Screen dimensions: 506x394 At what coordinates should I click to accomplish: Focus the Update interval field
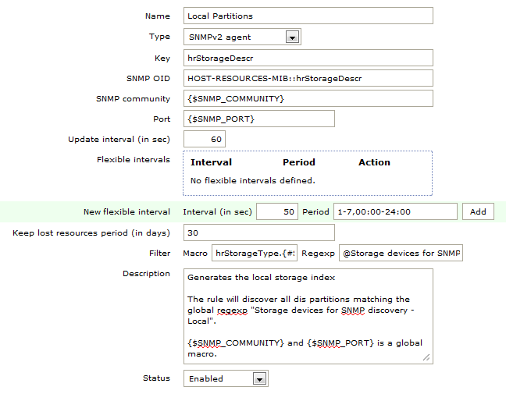[x=204, y=139]
